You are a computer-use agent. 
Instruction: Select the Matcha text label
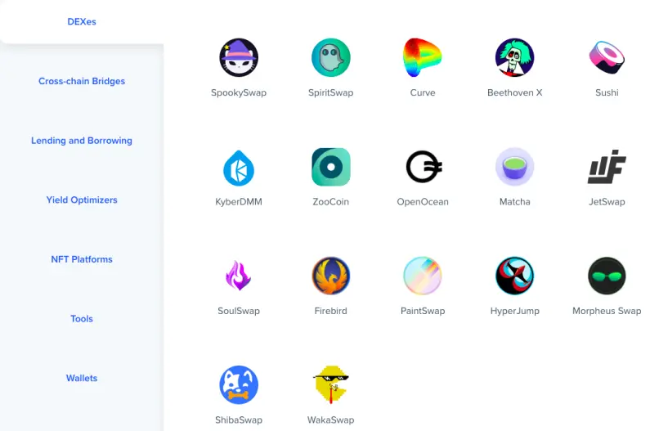514,202
